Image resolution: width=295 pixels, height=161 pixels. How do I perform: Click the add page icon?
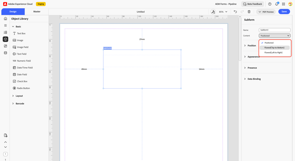pyautogui.click(x=6, y=135)
